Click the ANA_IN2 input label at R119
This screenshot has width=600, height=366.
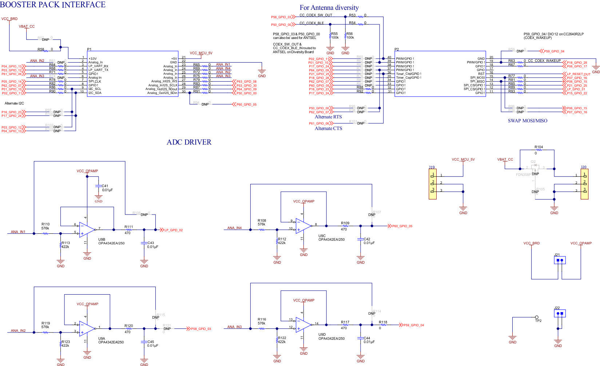point(18,331)
